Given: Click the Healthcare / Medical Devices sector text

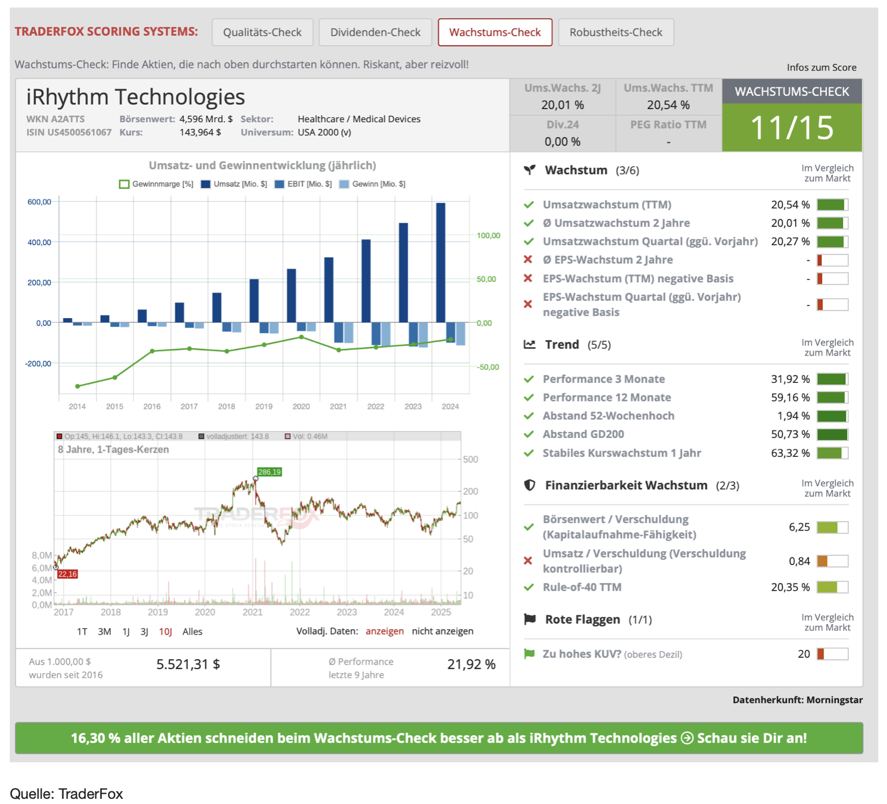Looking at the screenshot, I should pos(359,119).
